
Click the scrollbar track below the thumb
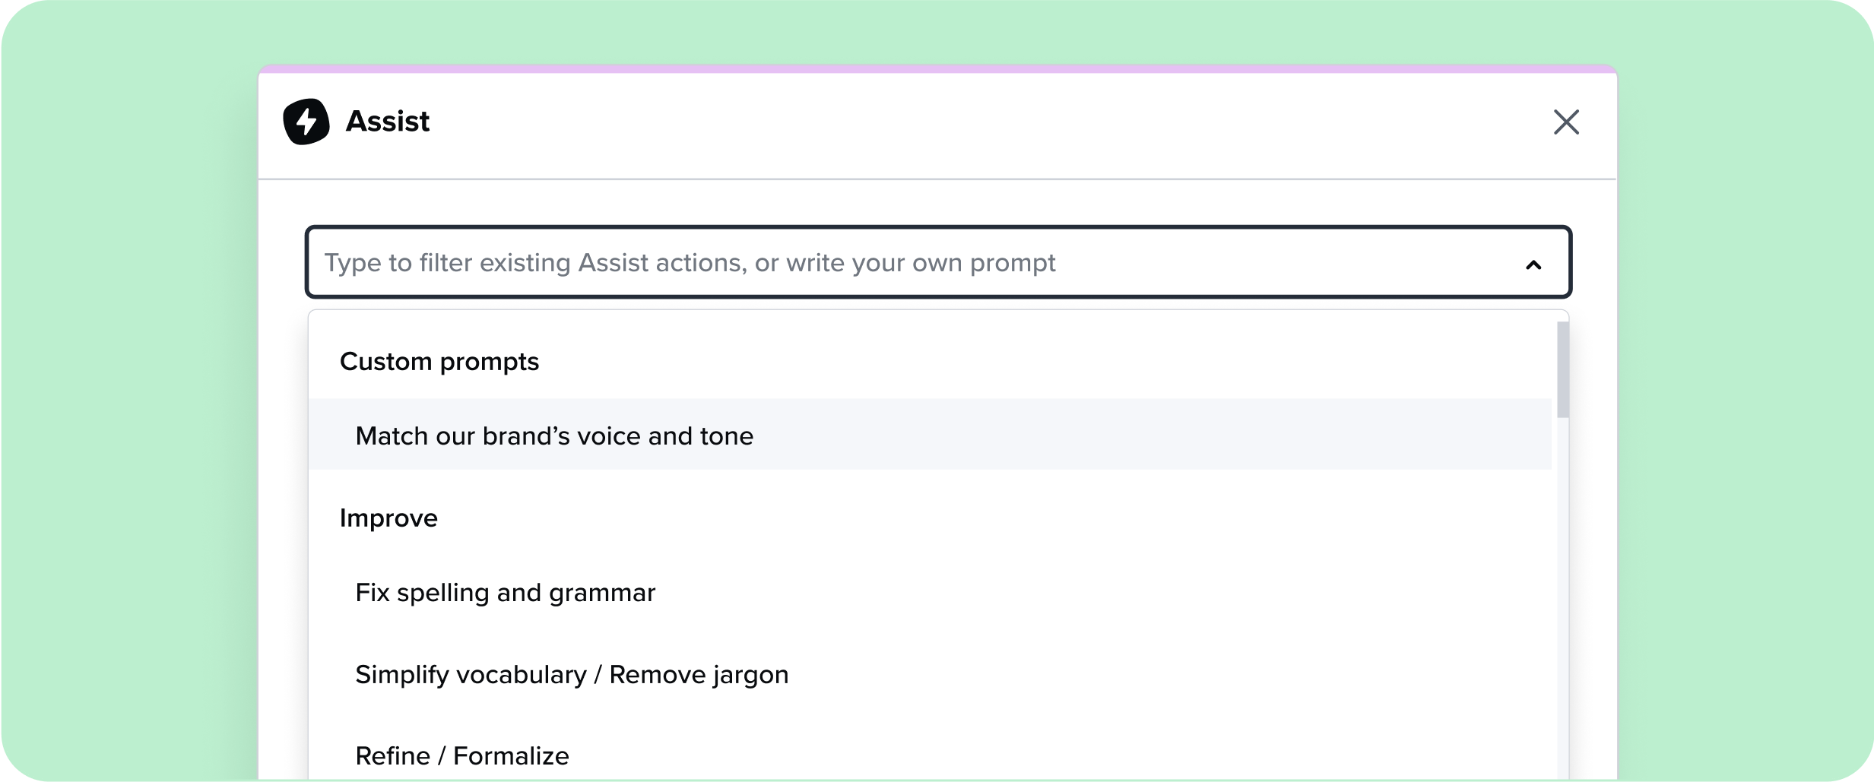[x=1562, y=608]
